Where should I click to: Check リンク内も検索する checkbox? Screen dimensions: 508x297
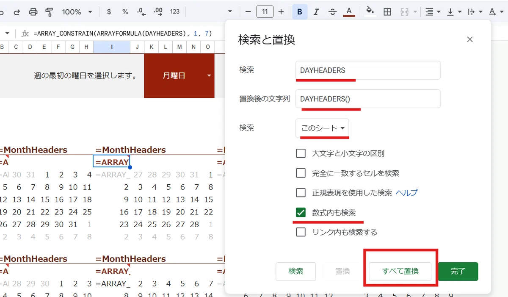point(301,232)
